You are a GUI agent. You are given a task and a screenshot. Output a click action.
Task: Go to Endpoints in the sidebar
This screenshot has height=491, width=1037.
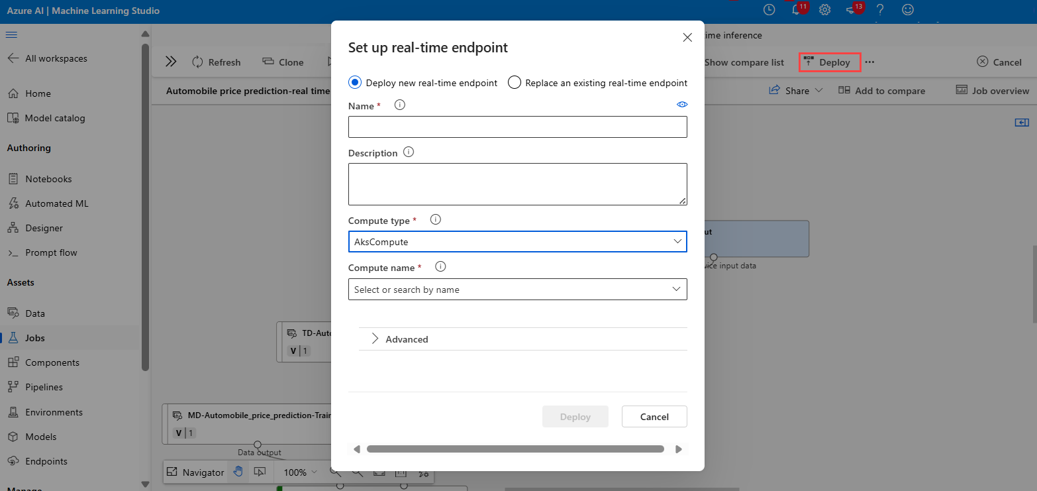coord(46,461)
